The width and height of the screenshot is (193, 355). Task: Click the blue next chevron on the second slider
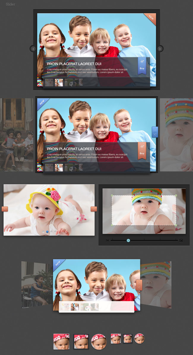coord(155,130)
